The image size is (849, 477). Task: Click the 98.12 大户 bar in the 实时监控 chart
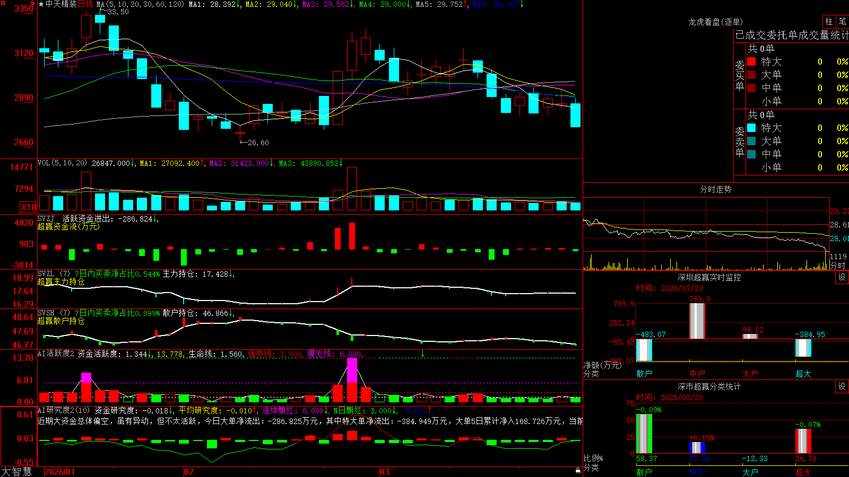[x=750, y=337]
